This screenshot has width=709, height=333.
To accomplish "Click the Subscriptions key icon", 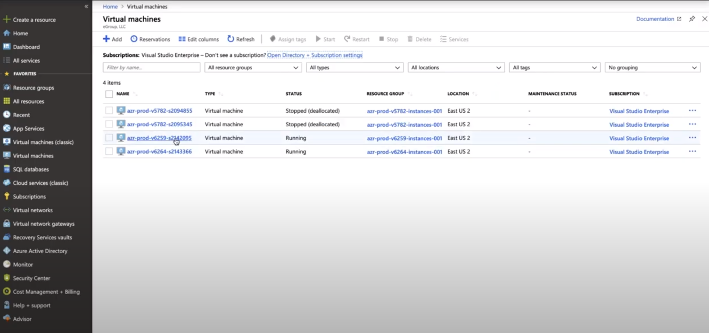I will click(x=6, y=196).
